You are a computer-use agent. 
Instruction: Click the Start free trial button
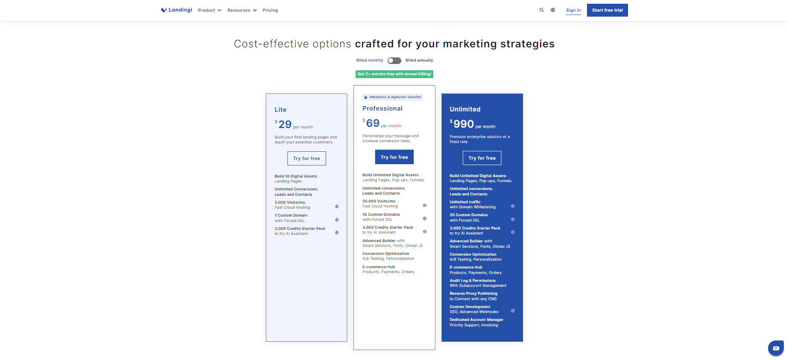click(x=607, y=10)
